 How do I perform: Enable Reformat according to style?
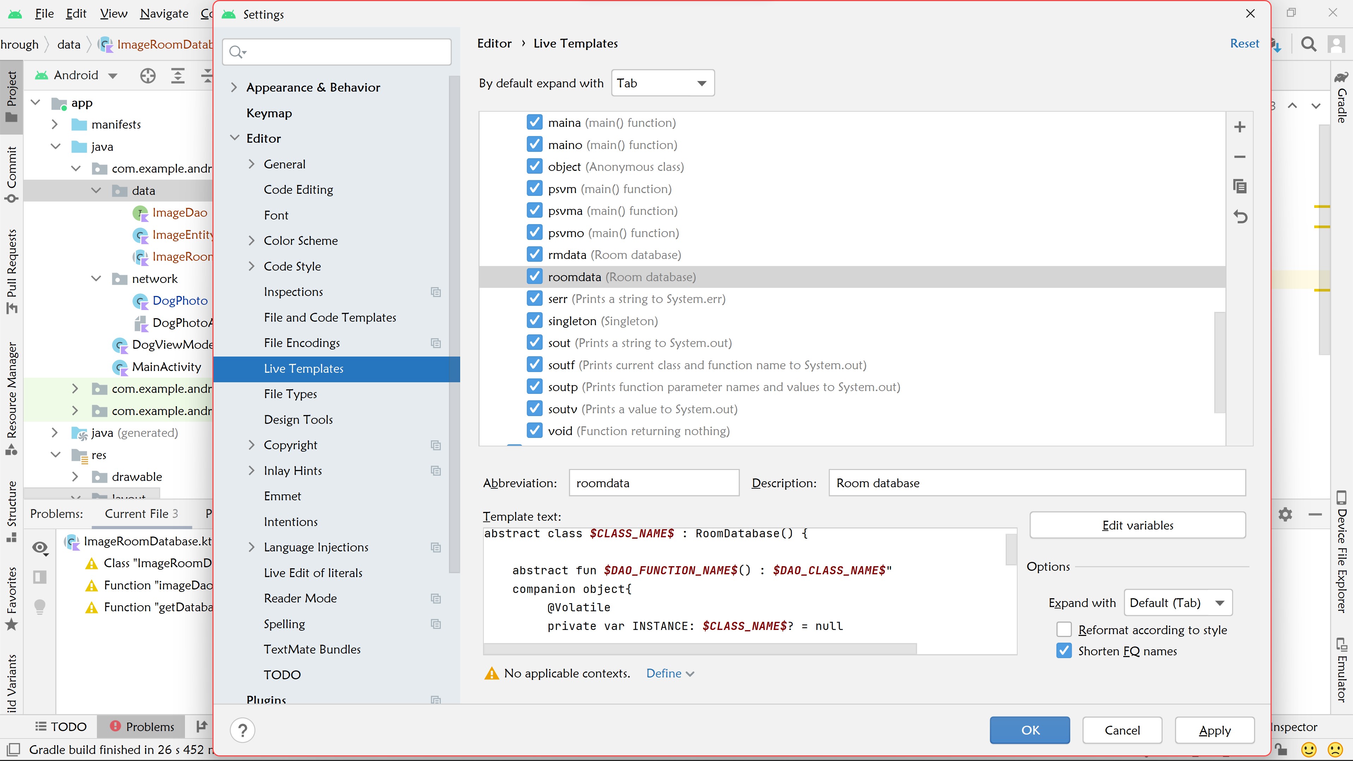1064,629
